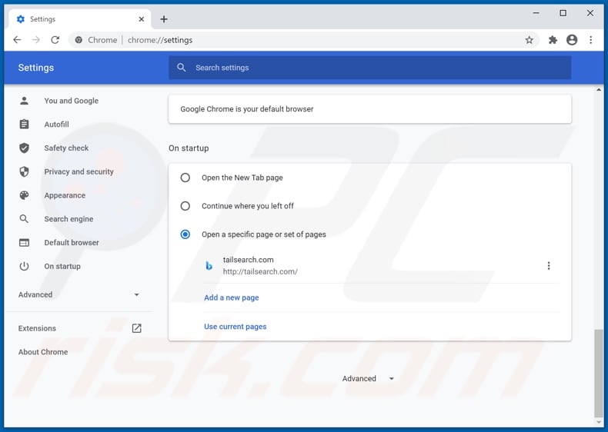Bookmark this page with star icon

pos(529,40)
